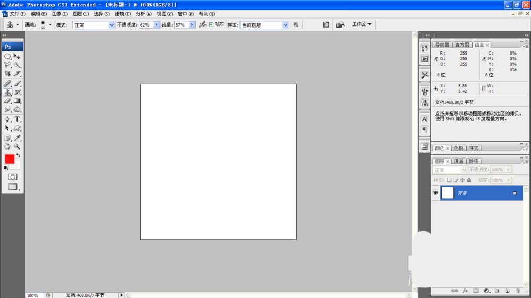The height and width of the screenshot is (298, 531).
Task: Select the Custom Shape tool
Action: point(18,128)
